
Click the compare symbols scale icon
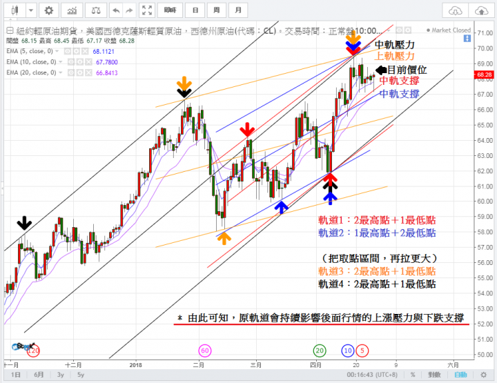tap(96, 10)
